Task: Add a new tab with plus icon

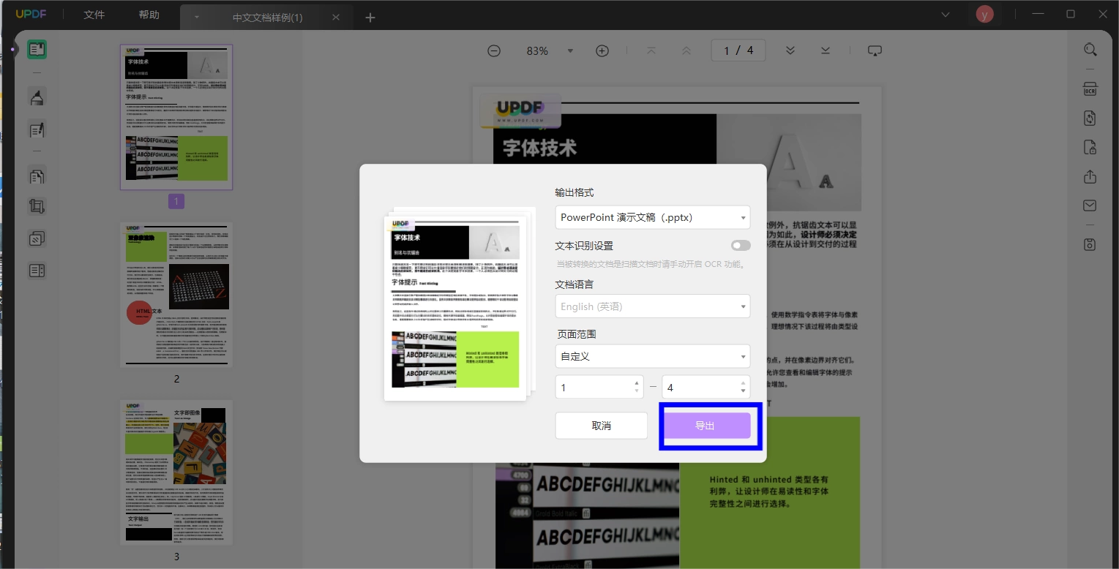Action: click(370, 18)
